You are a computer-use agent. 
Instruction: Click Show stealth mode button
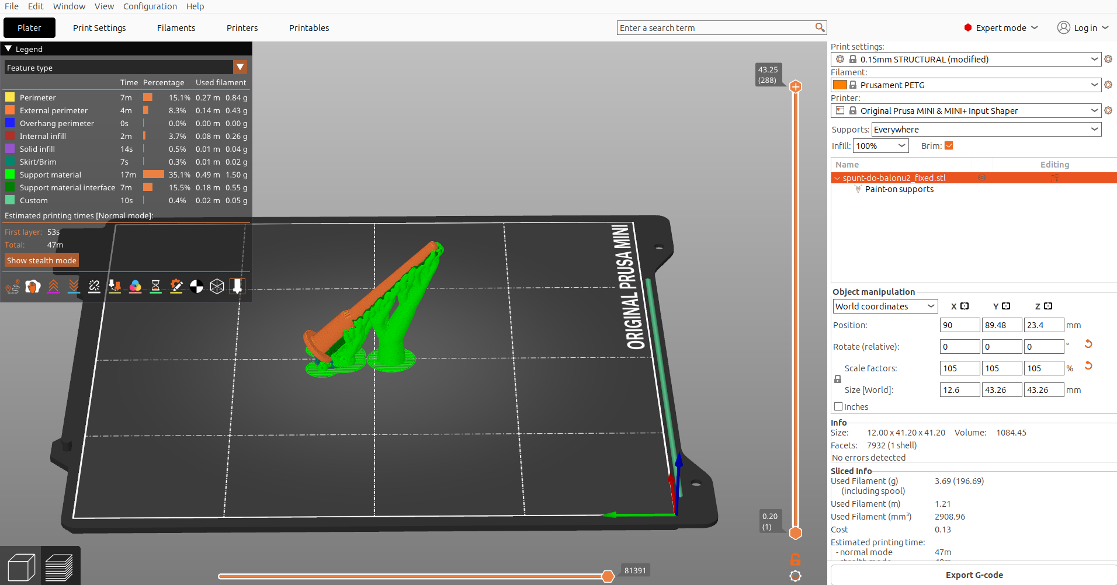coord(41,260)
